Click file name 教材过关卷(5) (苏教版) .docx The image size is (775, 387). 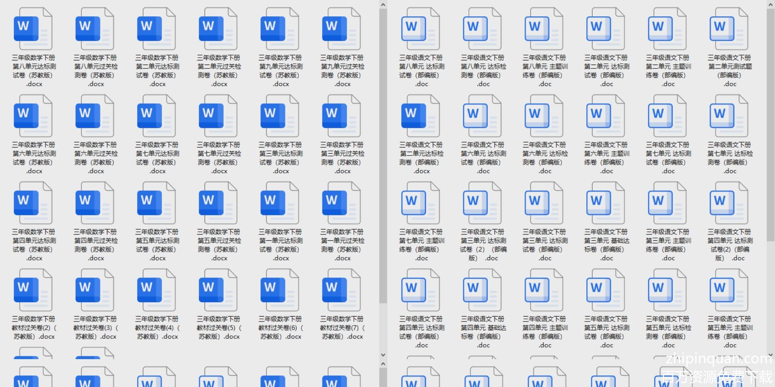(219, 328)
